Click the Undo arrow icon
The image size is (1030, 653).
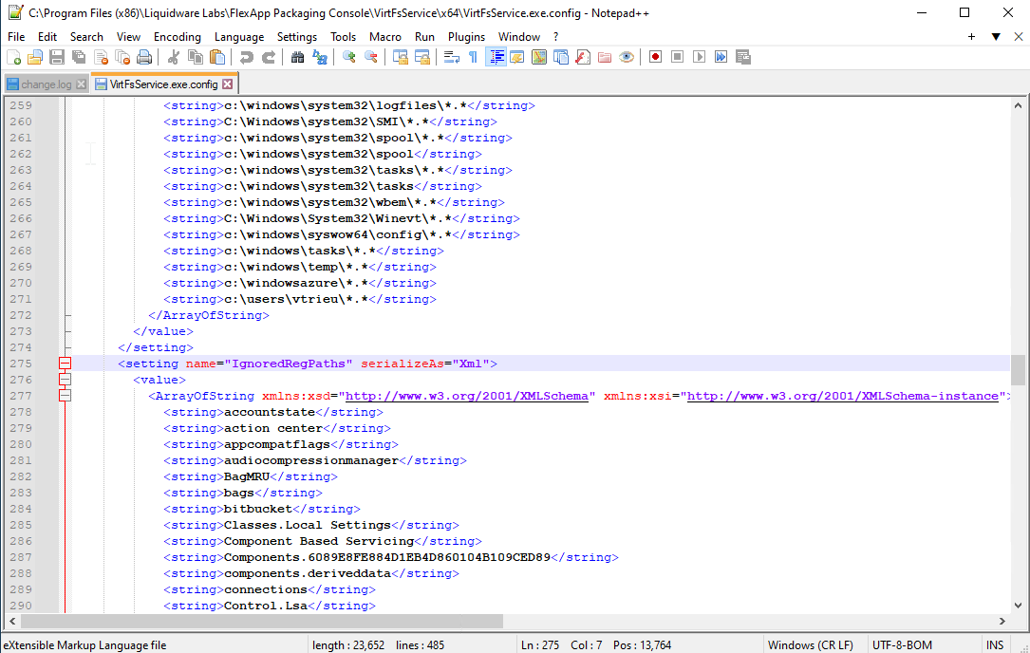[246, 57]
